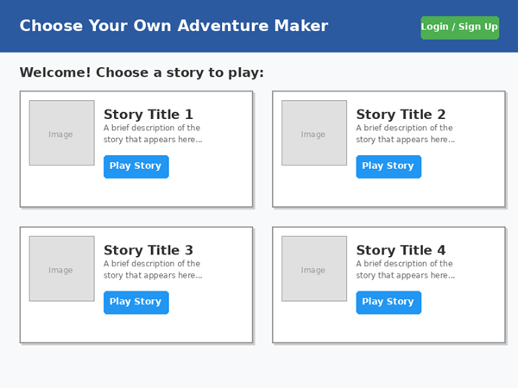The height and width of the screenshot is (388, 518).
Task: Click the Story Title 1 heading
Action: pyautogui.click(x=148, y=115)
